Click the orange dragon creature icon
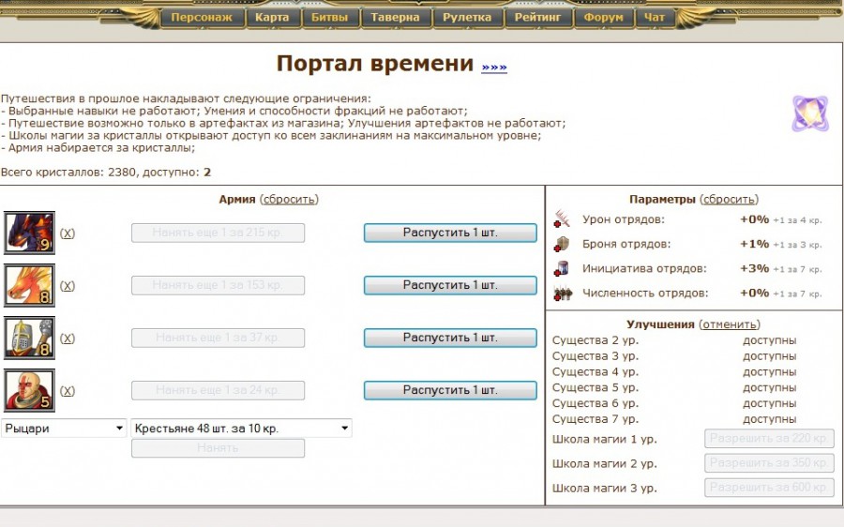The width and height of the screenshot is (844, 527). [x=29, y=285]
